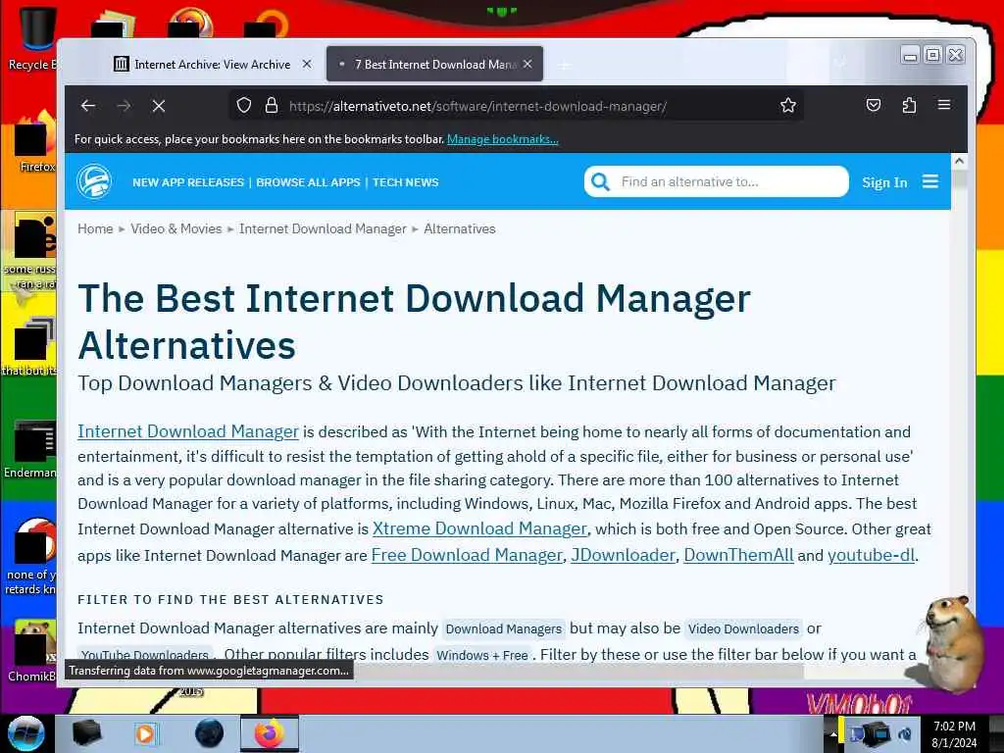Screen dimensions: 1004x753
Task: Select the Enderman desktop icon
Action: (30, 449)
